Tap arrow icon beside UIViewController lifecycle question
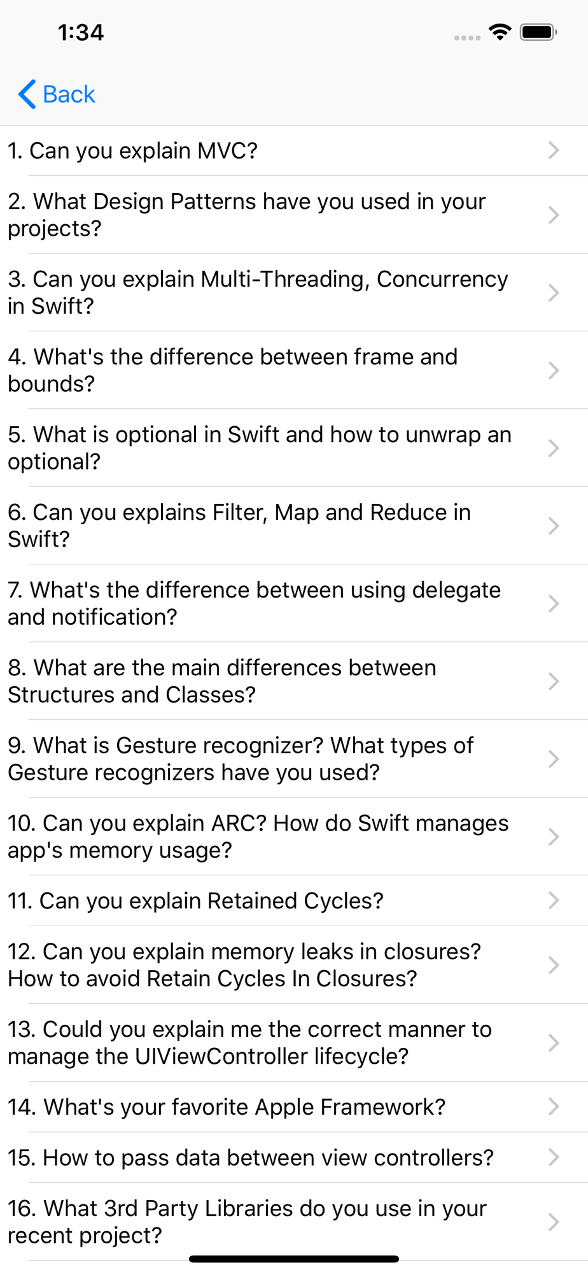The width and height of the screenshot is (588, 1274). [x=554, y=1043]
